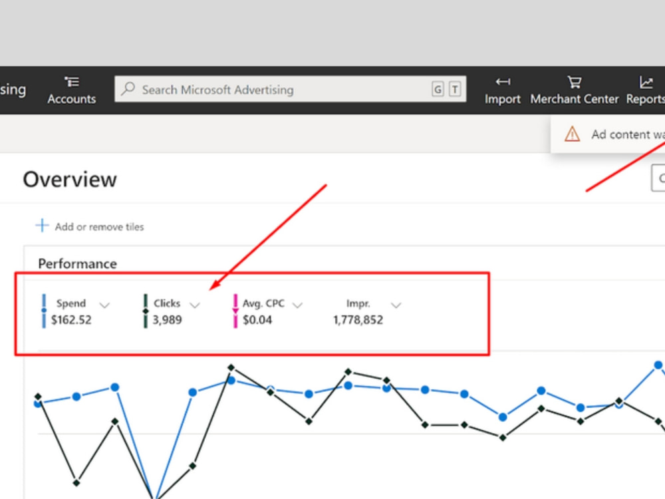Image resolution: width=665 pixels, height=499 pixels.
Task: Click the Reports label in top bar
Action: (646, 99)
